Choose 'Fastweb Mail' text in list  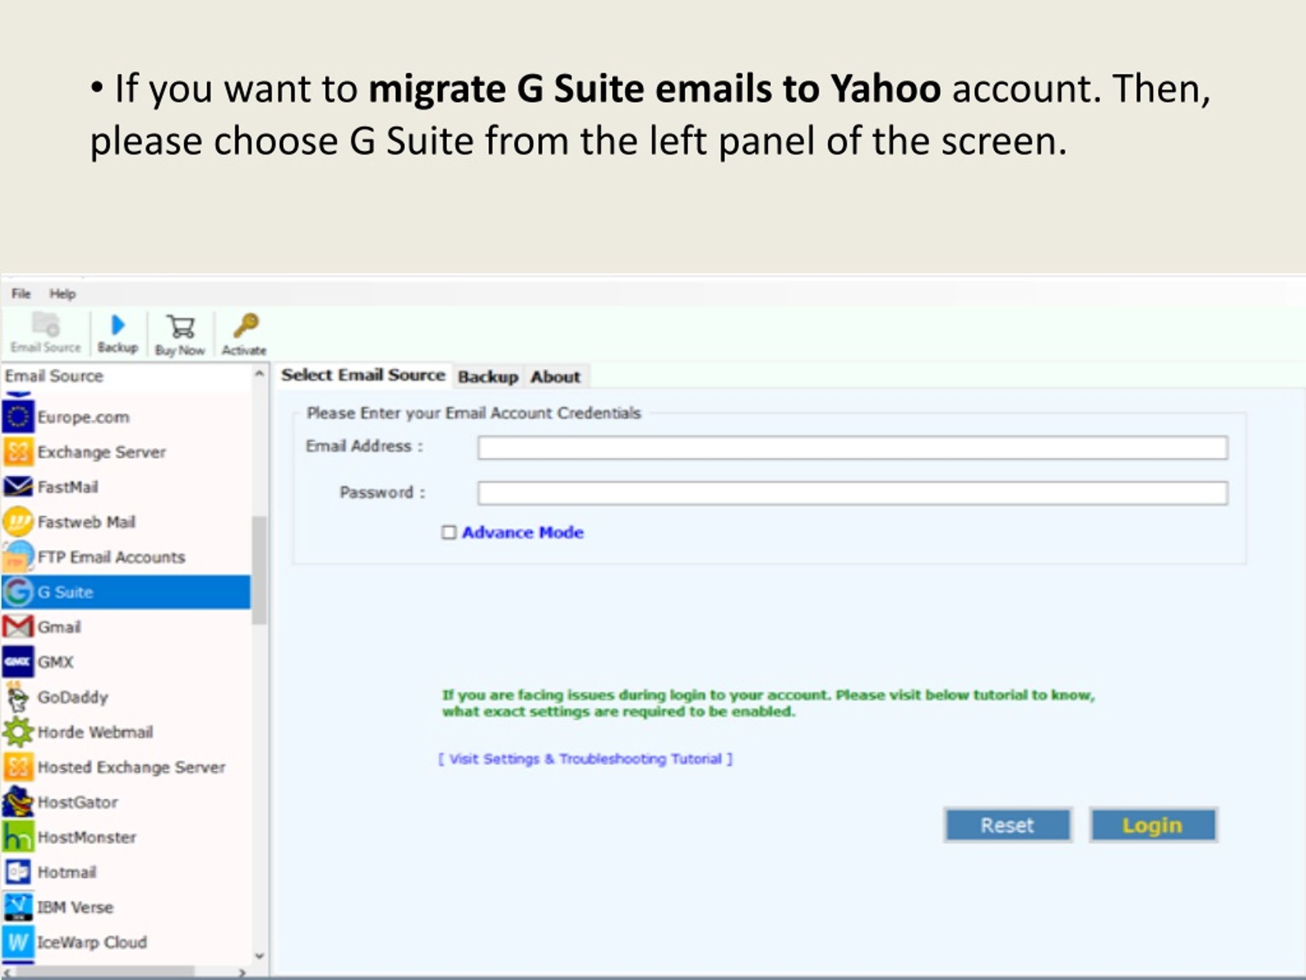tap(87, 522)
